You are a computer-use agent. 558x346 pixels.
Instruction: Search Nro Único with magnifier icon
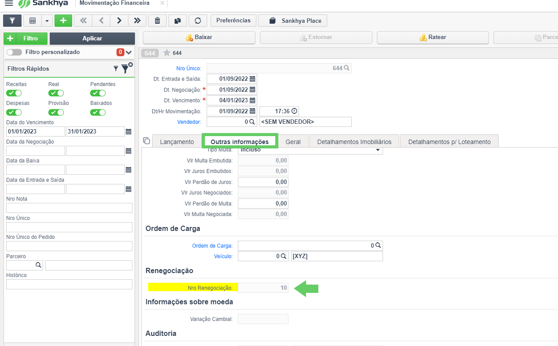[346, 68]
